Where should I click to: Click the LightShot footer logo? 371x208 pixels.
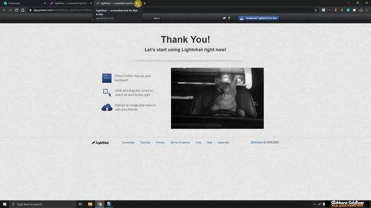[x=100, y=143]
